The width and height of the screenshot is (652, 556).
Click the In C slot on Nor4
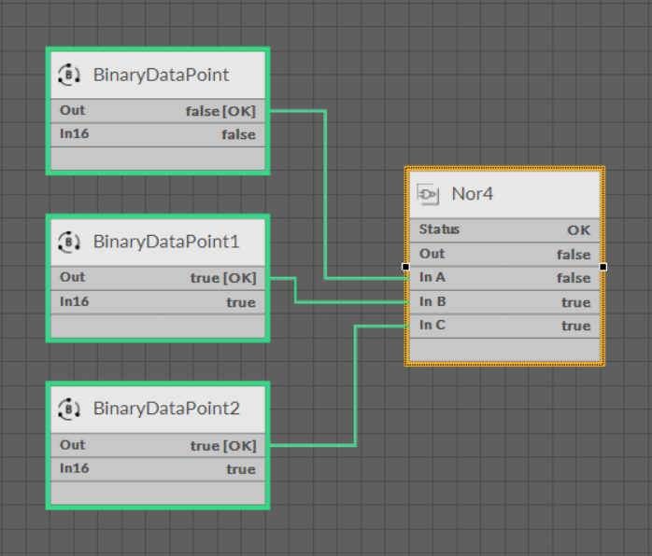432,325
